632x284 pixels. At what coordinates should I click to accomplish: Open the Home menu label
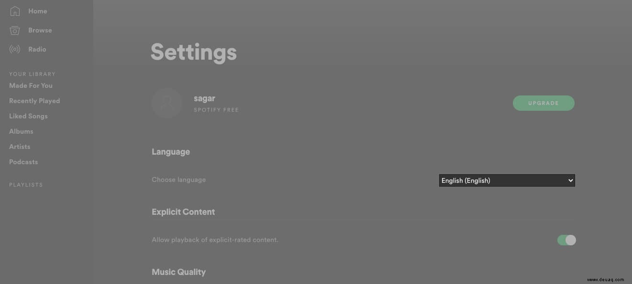[37, 11]
